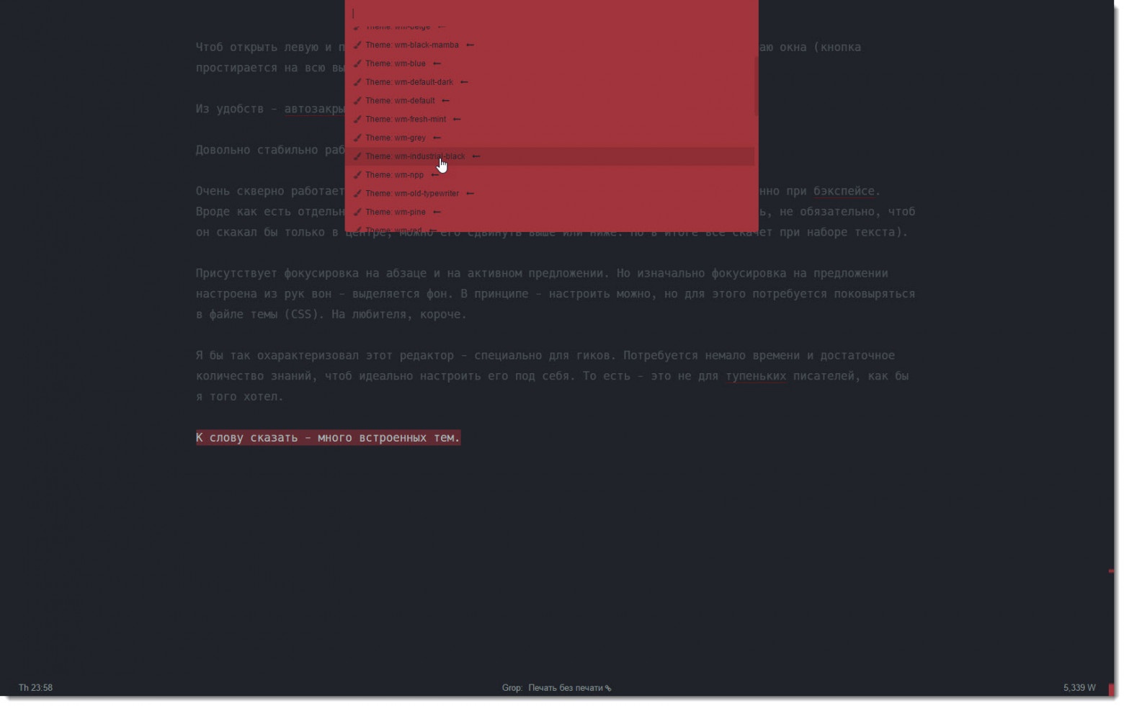Click the arrow icon after wm-npp

(x=434, y=175)
